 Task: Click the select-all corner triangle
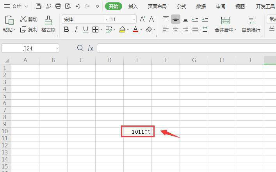[x=7, y=61]
